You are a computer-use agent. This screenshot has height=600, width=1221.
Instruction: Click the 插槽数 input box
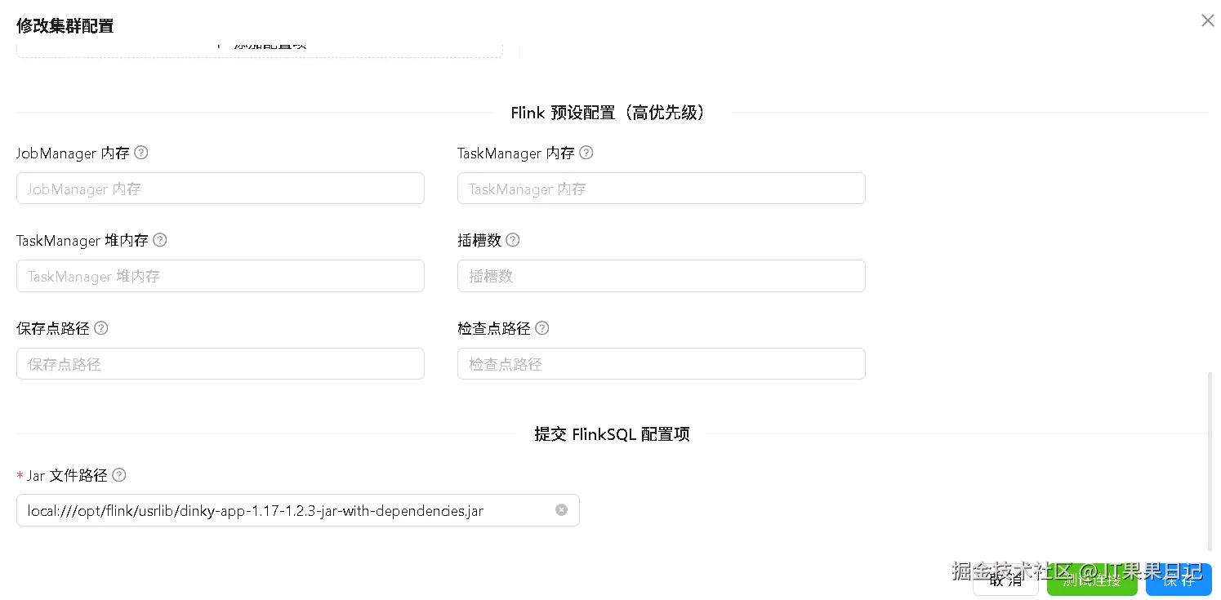coord(661,276)
